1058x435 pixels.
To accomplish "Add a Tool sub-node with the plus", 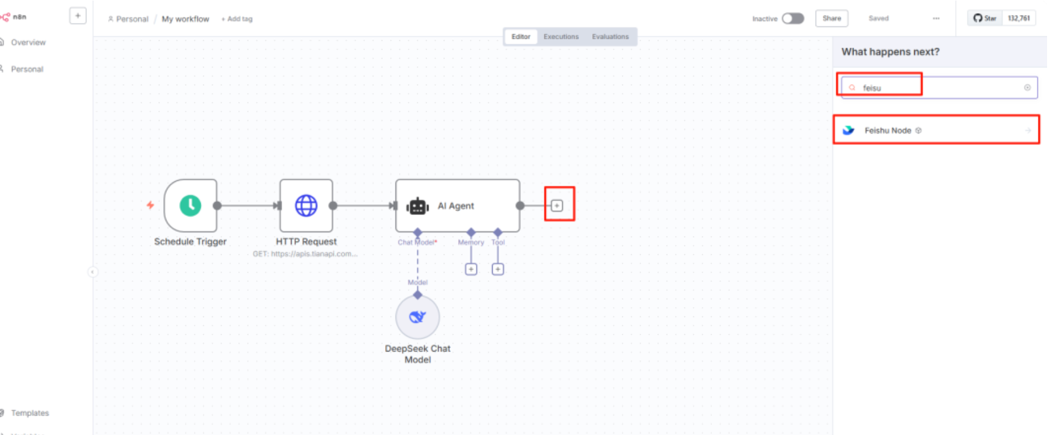I will (x=498, y=269).
